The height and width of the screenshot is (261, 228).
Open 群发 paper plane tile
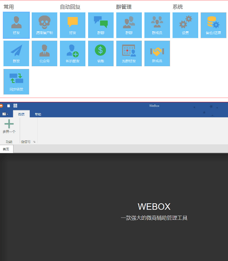click(16, 53)
